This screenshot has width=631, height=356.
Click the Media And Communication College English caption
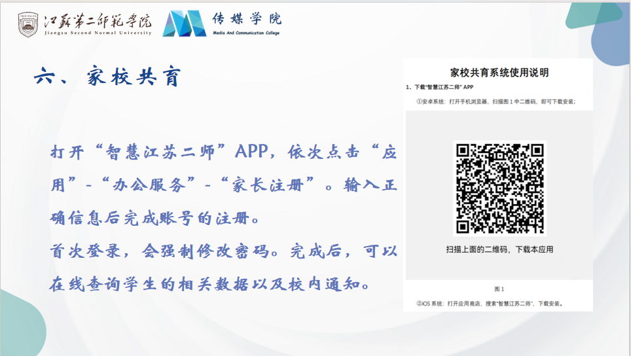[246, 33]
